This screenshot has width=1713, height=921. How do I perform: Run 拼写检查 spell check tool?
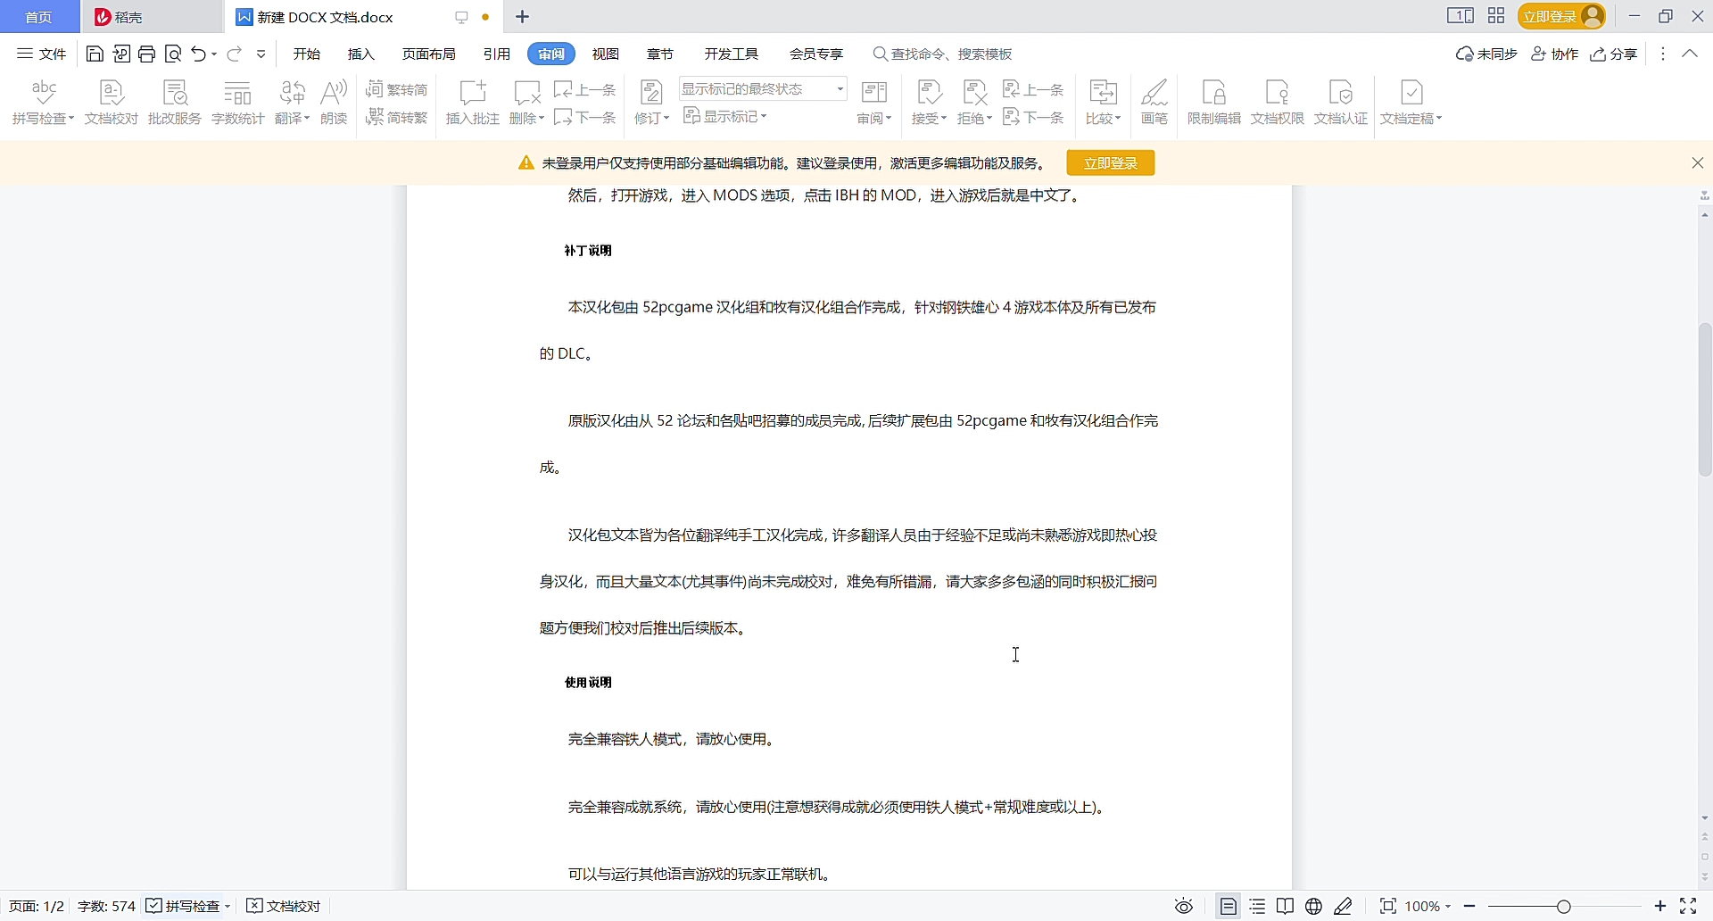tap(43, 103)
